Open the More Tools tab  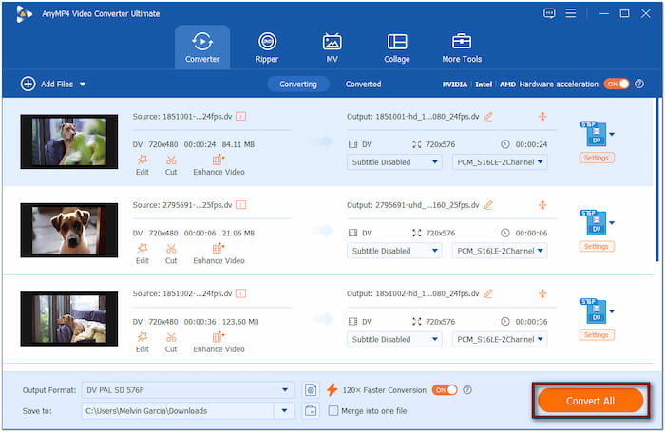[x=462, y=47]
